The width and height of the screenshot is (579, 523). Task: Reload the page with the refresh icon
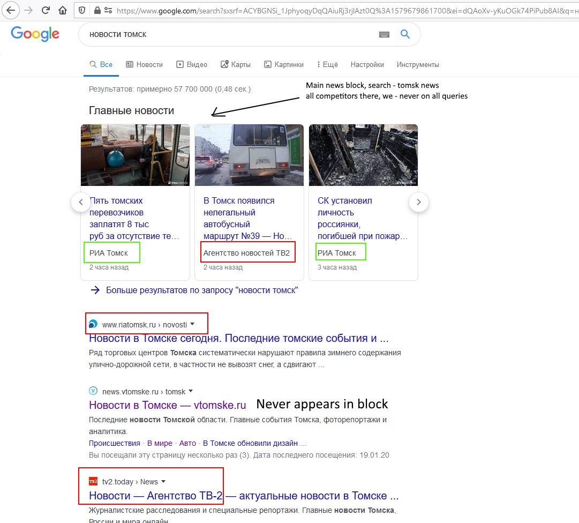(46, 10)
